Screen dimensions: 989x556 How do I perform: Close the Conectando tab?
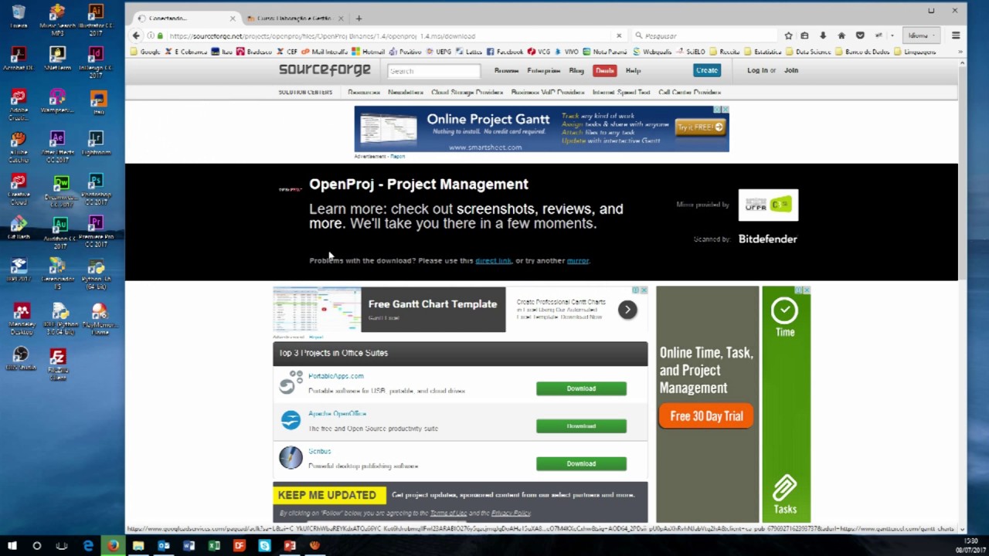[232, 18]
